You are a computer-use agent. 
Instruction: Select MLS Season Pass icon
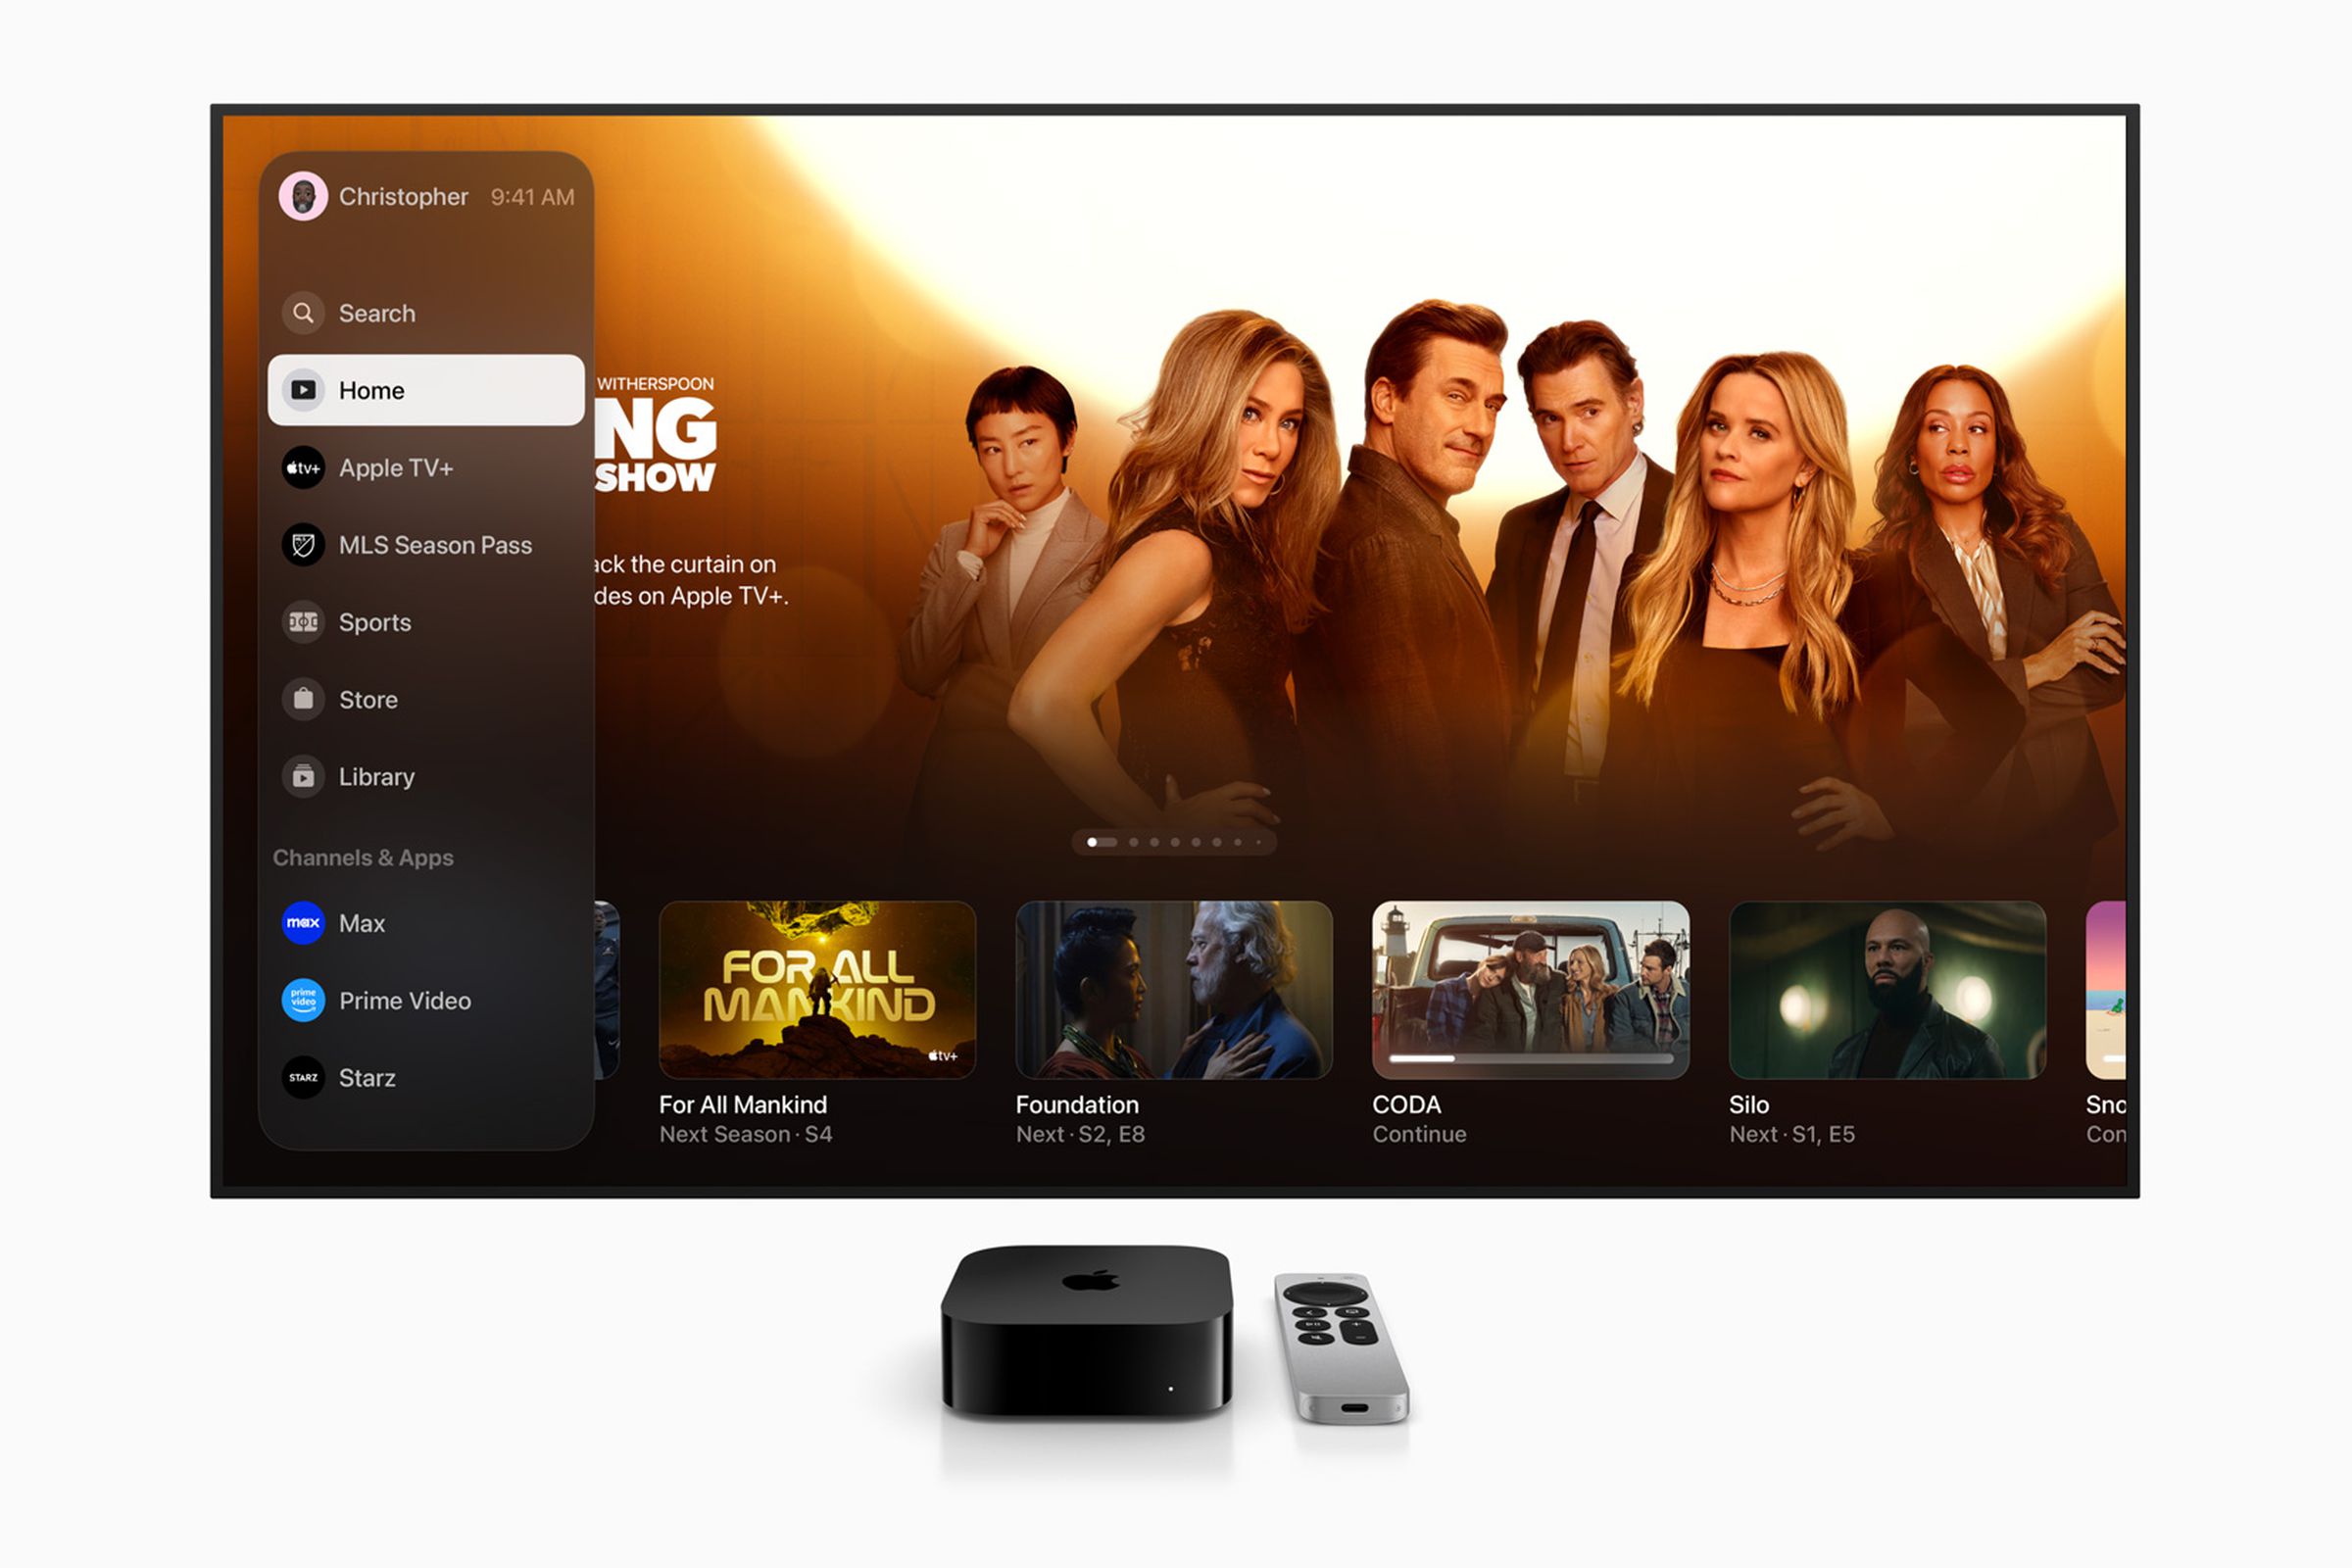[285, 546]
